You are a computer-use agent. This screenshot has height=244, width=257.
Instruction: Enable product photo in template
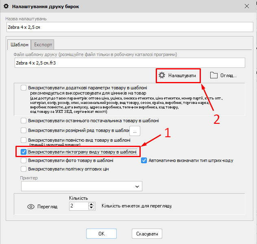[x=24, y=161]
